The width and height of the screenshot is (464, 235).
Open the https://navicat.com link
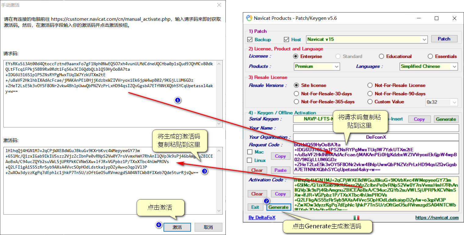point(437,218)
